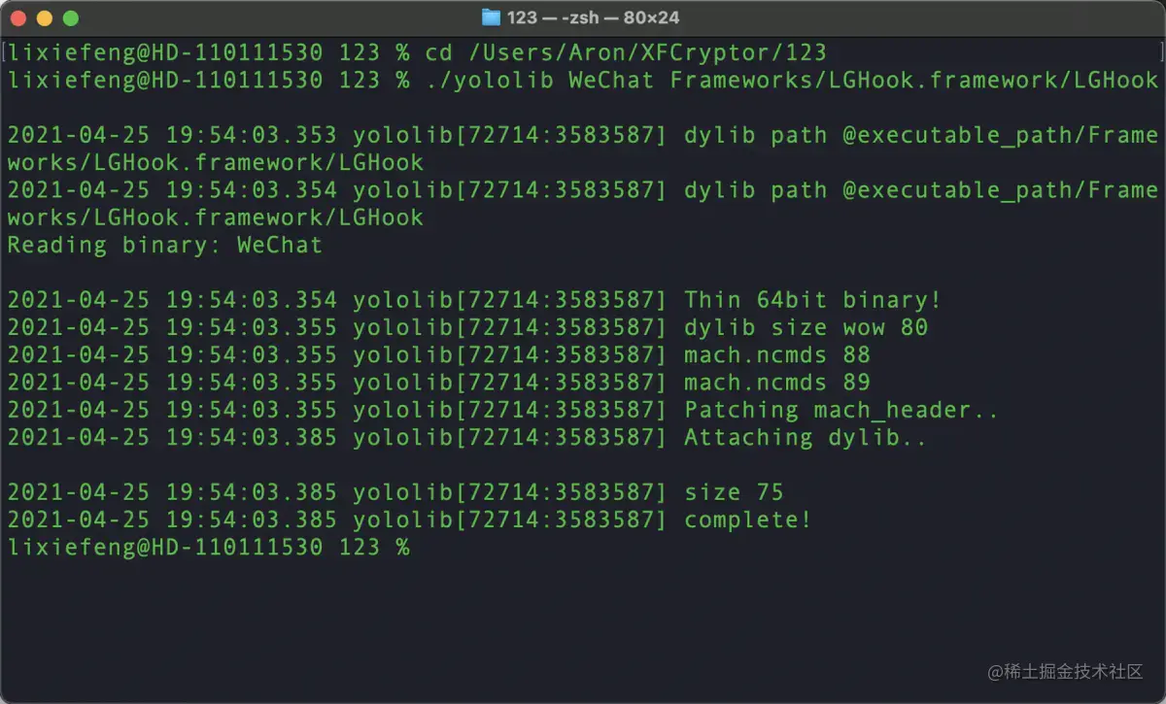The width and height of the screenshot is (1166, 704).
Task: Click the 'complete!' output text
Action: 747,520
